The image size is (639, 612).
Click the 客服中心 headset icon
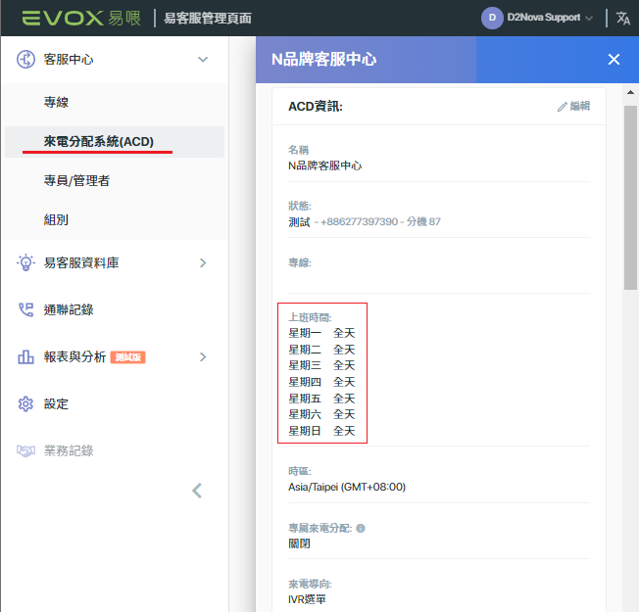(x=25, y=60)
